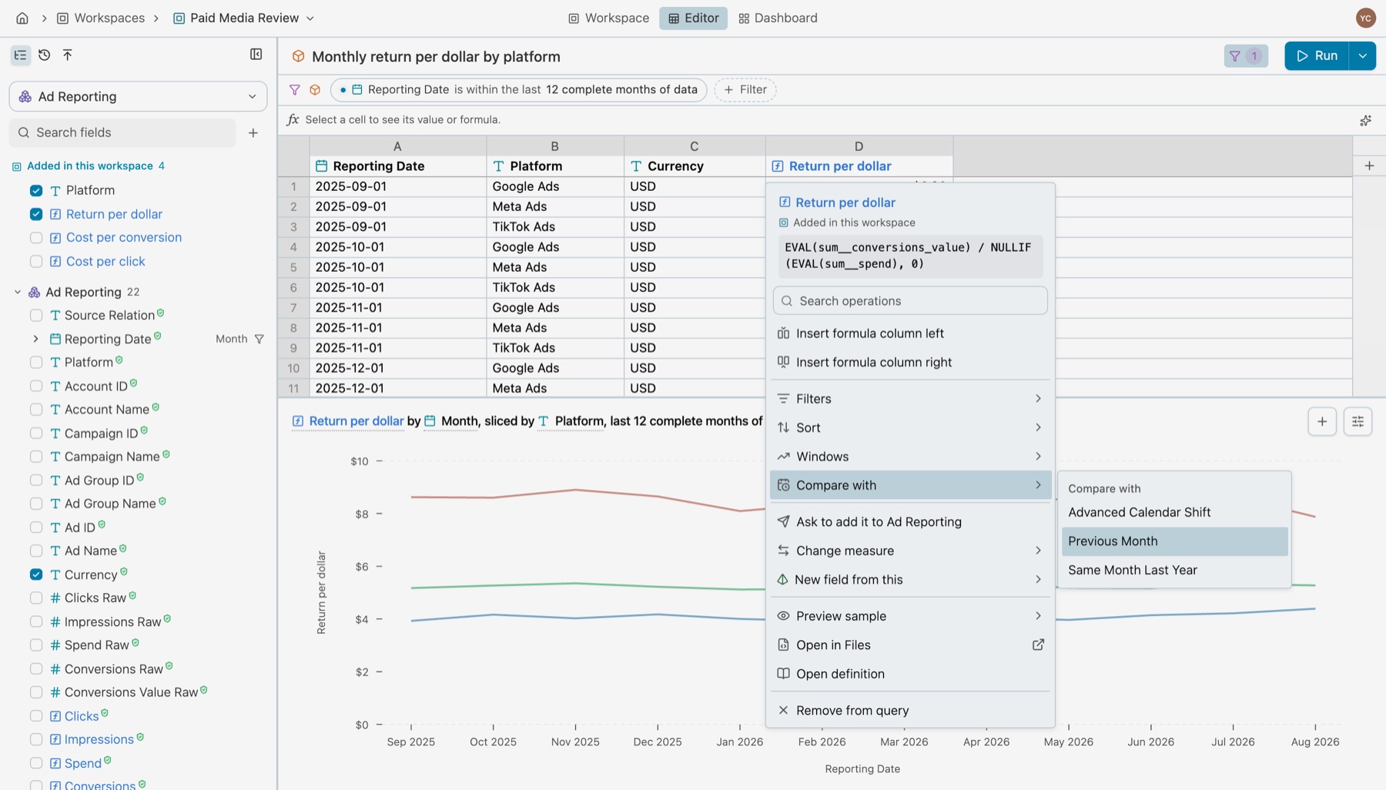Choose Remove from query
Image resolution: width=1386 pixels, height=790 pixels.
click(x=910, y=710)
